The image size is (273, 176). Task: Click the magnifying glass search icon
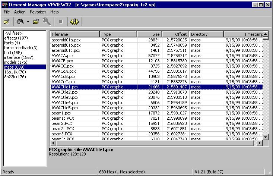click(x=47, y=22)
